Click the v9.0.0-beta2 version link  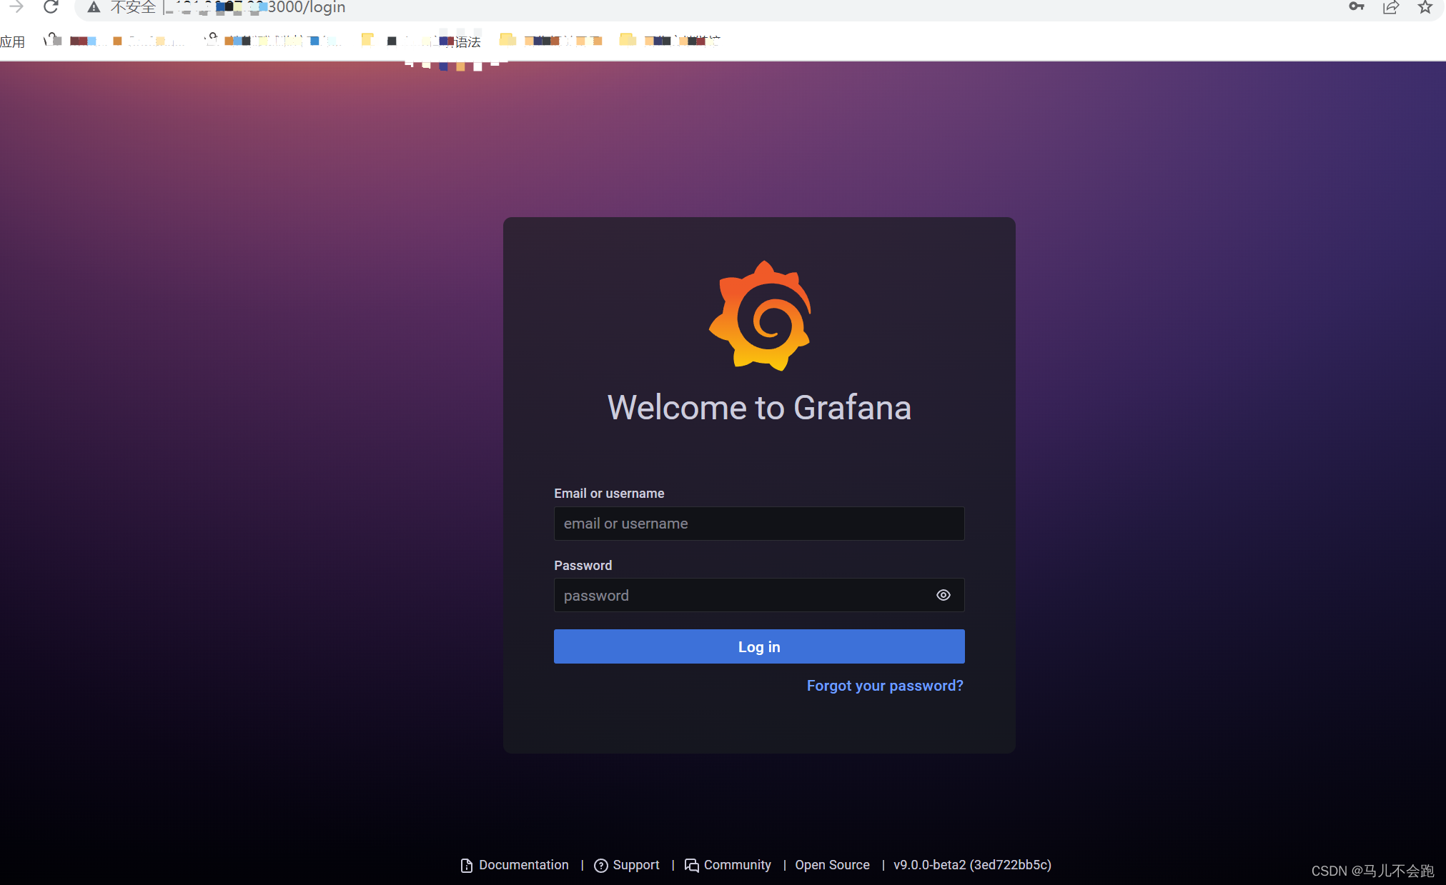(x=971, y=865)
